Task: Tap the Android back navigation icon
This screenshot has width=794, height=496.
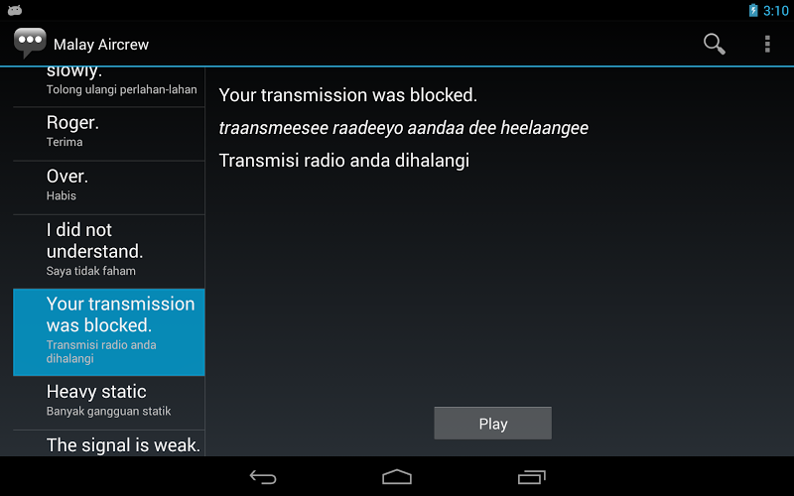Action: 263,477
